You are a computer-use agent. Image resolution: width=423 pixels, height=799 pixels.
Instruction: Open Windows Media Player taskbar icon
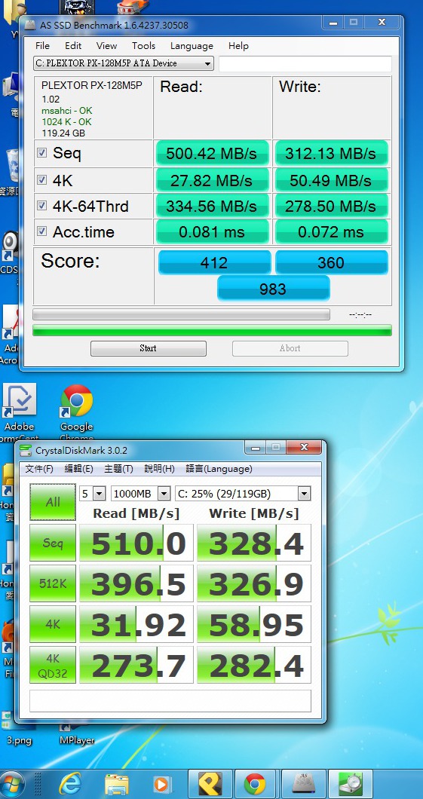point(161,785)
